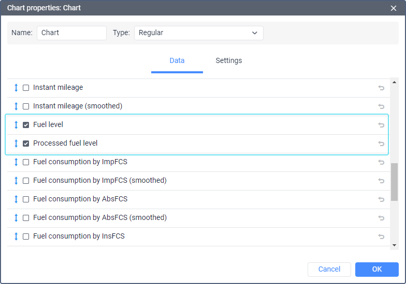Viewport: 406px width, 284px height.
Task: Click the reset arrow for Fuel level
Action: (x=381, y=125)
